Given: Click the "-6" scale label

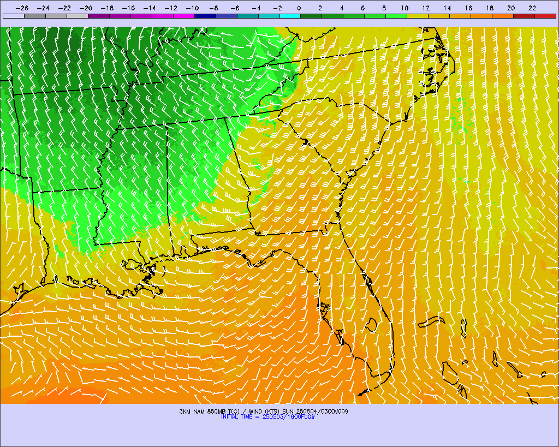Looking at the screenshot, I should point(235,8).
